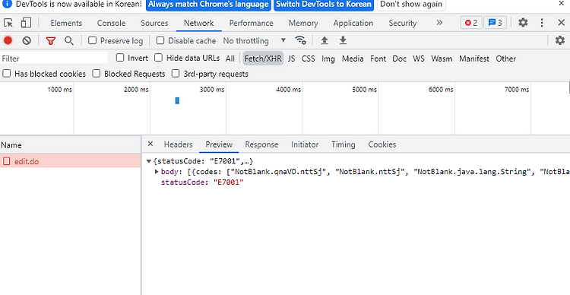Viewport: 570px width, 295px height.
Task: Select the Manifest filter type
Action: 474,59
